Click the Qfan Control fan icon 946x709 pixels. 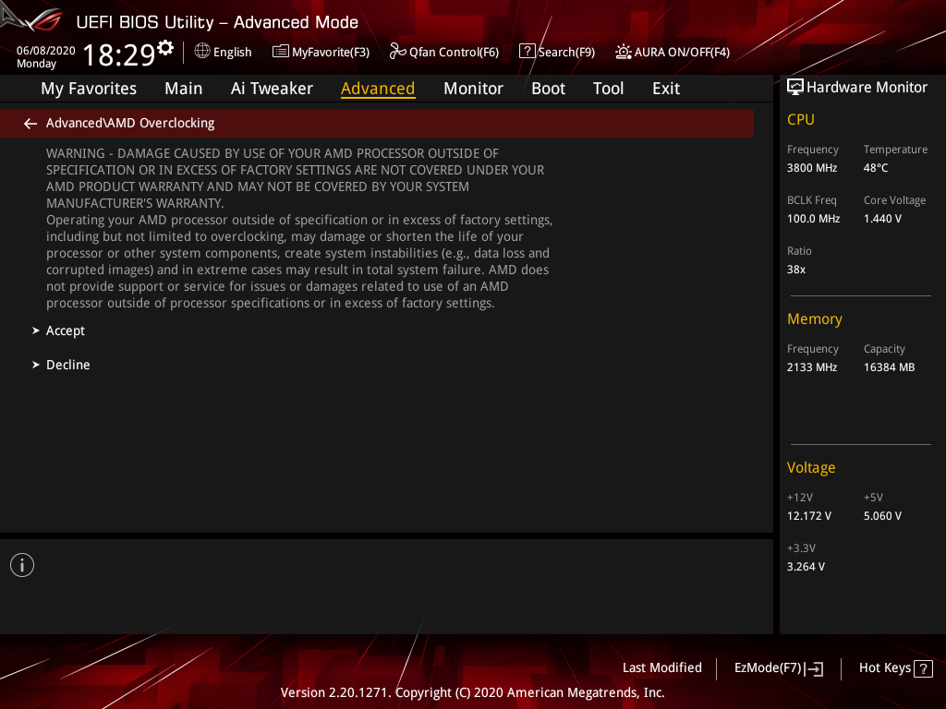coord(397,52)
